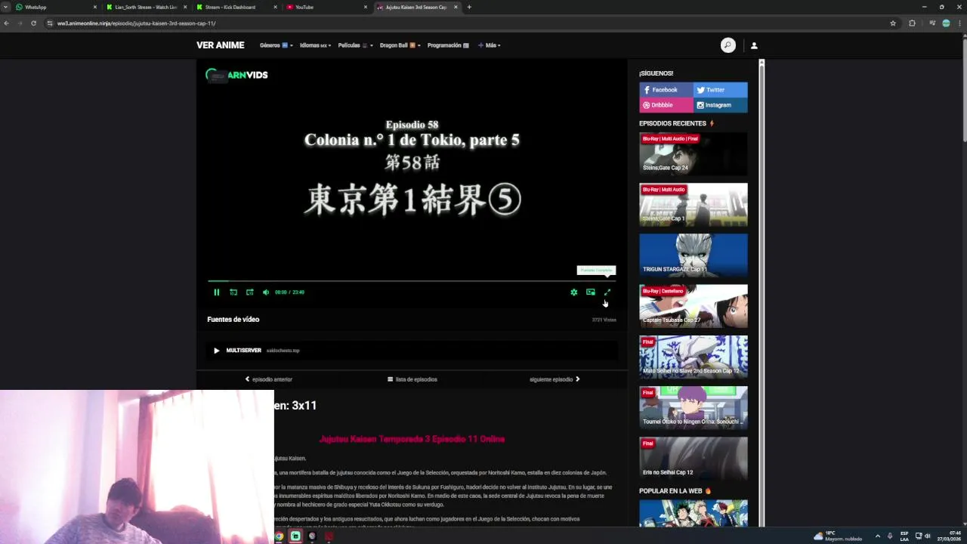
Task: Expand the Dragon Ball menu
Action: coord(400,45)
